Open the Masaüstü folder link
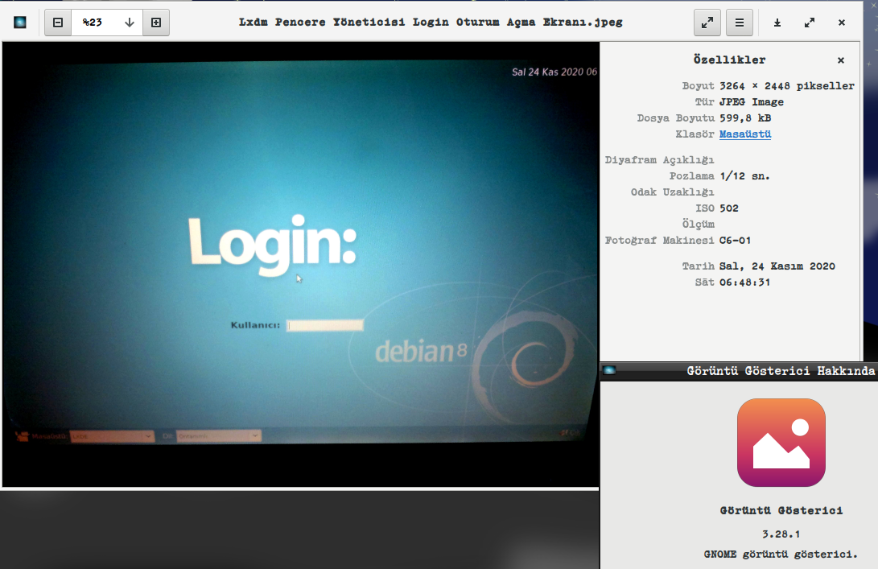This screenshot has height=569, width=878. coord(744,134)
